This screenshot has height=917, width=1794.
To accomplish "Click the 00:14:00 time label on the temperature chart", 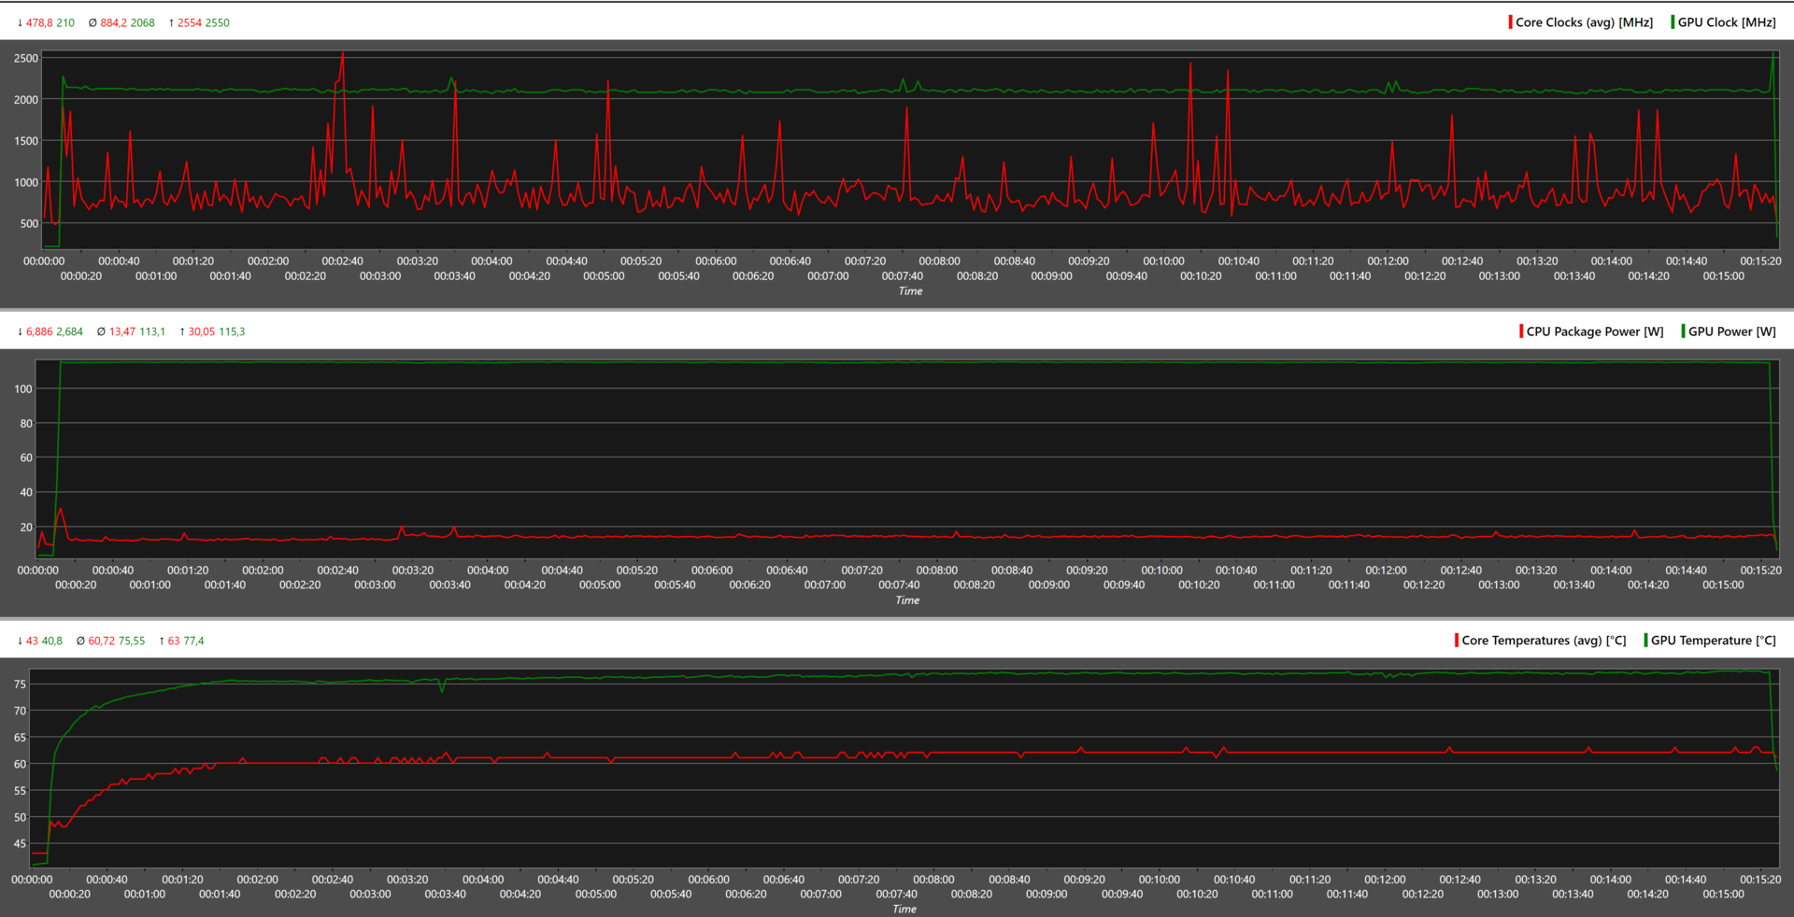I will click(x=1611, y=880).
